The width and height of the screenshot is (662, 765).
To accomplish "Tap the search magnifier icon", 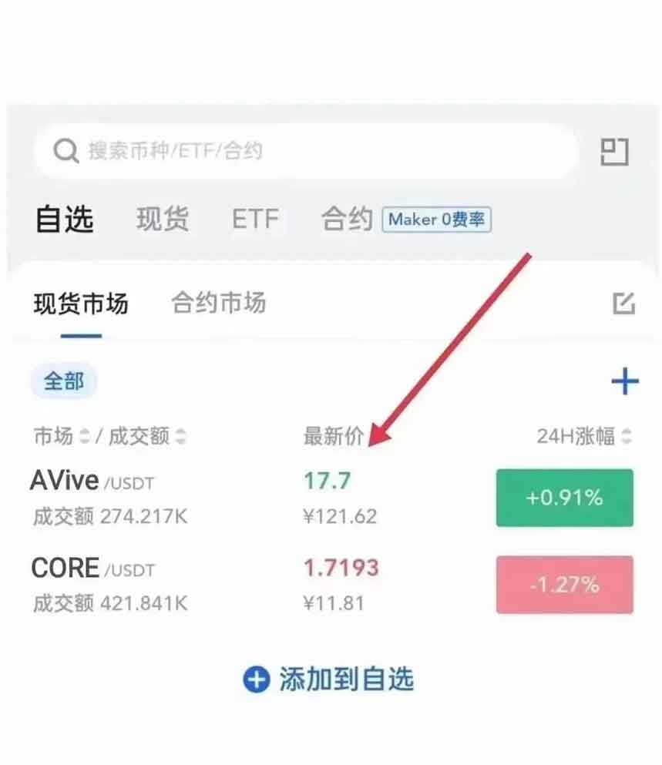I will [x=66, y=151].
